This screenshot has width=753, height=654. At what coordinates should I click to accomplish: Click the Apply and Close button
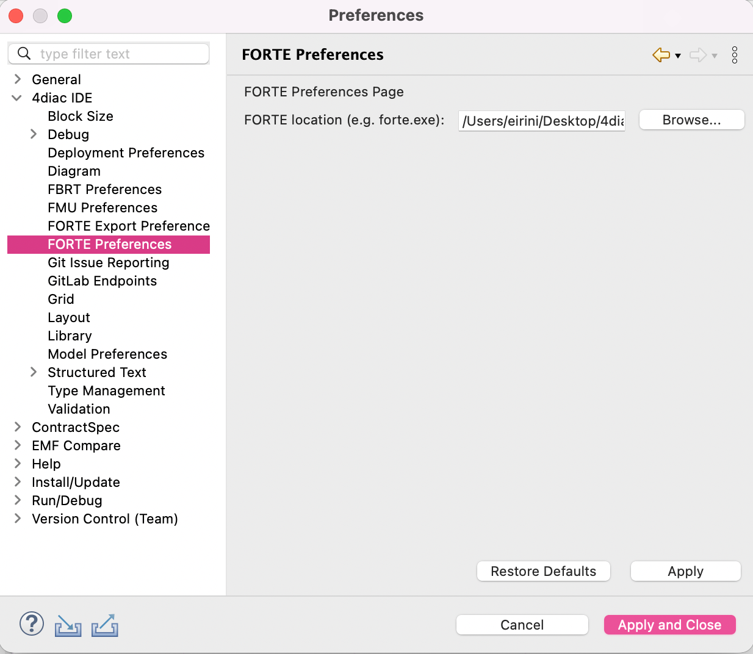coord(670,625)
